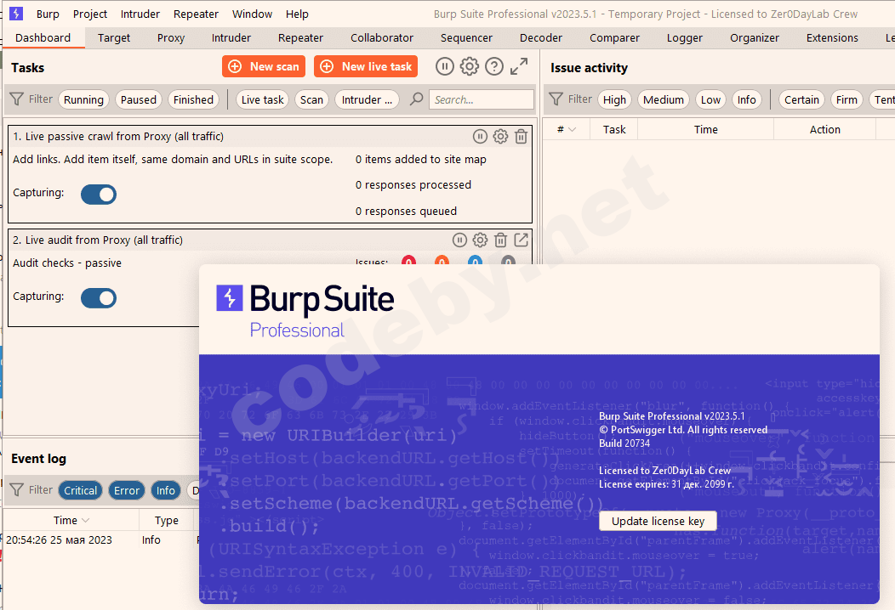Viewport: 895px width, 610px height.
Task: Click the Event log filter funnel icon
Action: 17,489
